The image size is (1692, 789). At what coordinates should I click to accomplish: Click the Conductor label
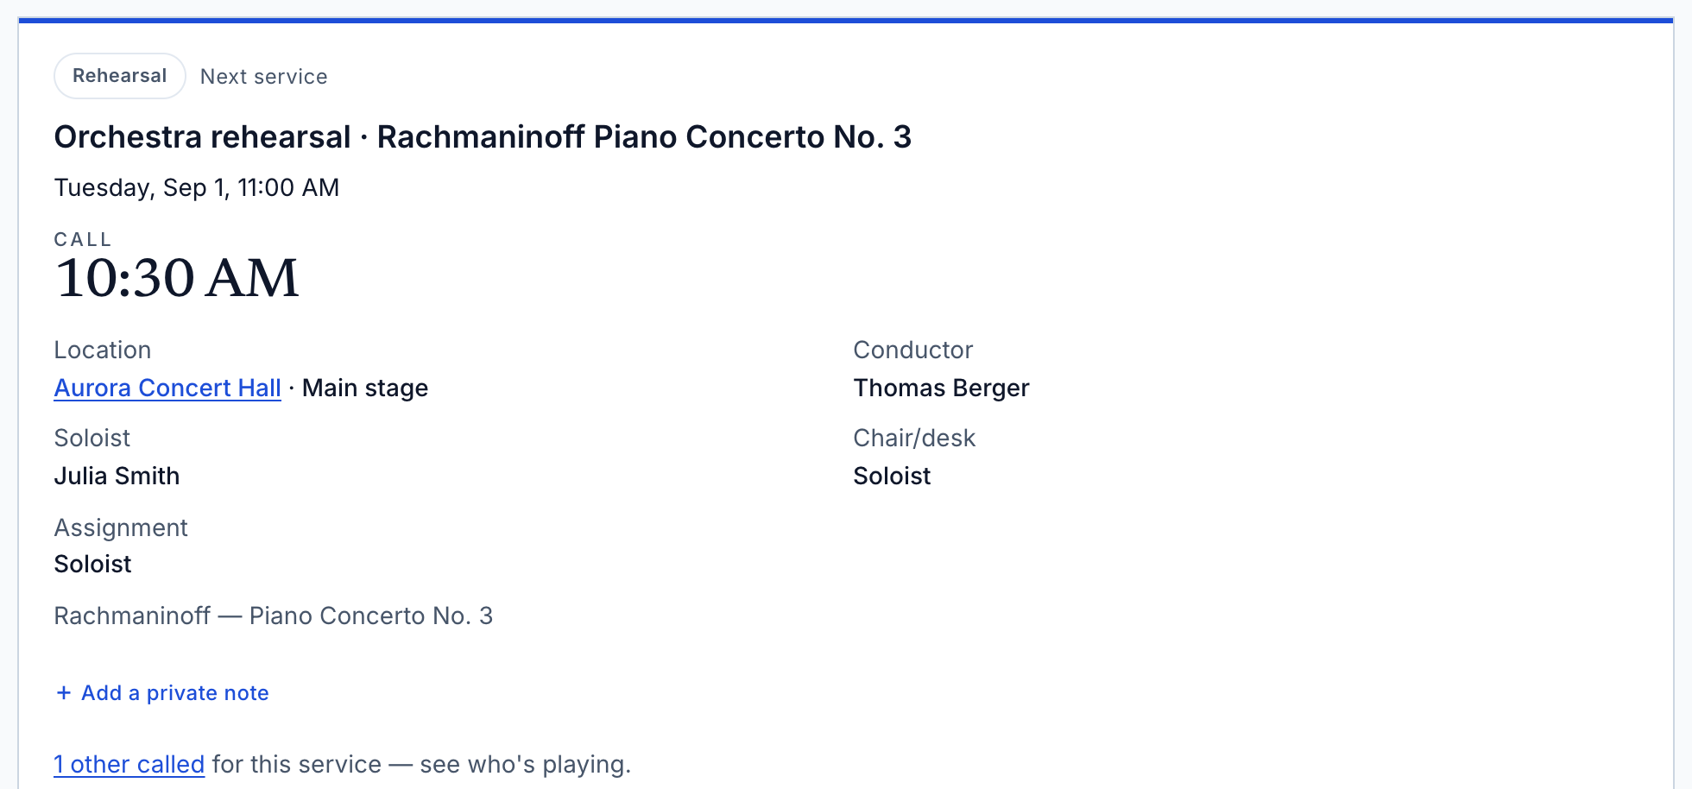[912, 350]
